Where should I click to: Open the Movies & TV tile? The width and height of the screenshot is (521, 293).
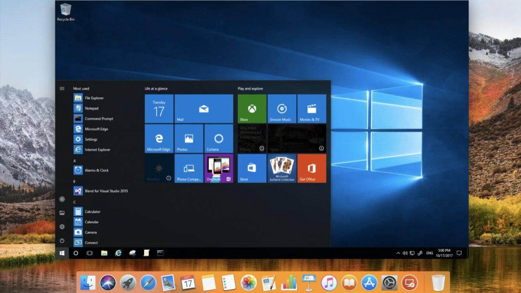pyautogui.click(x=311, y=109)
